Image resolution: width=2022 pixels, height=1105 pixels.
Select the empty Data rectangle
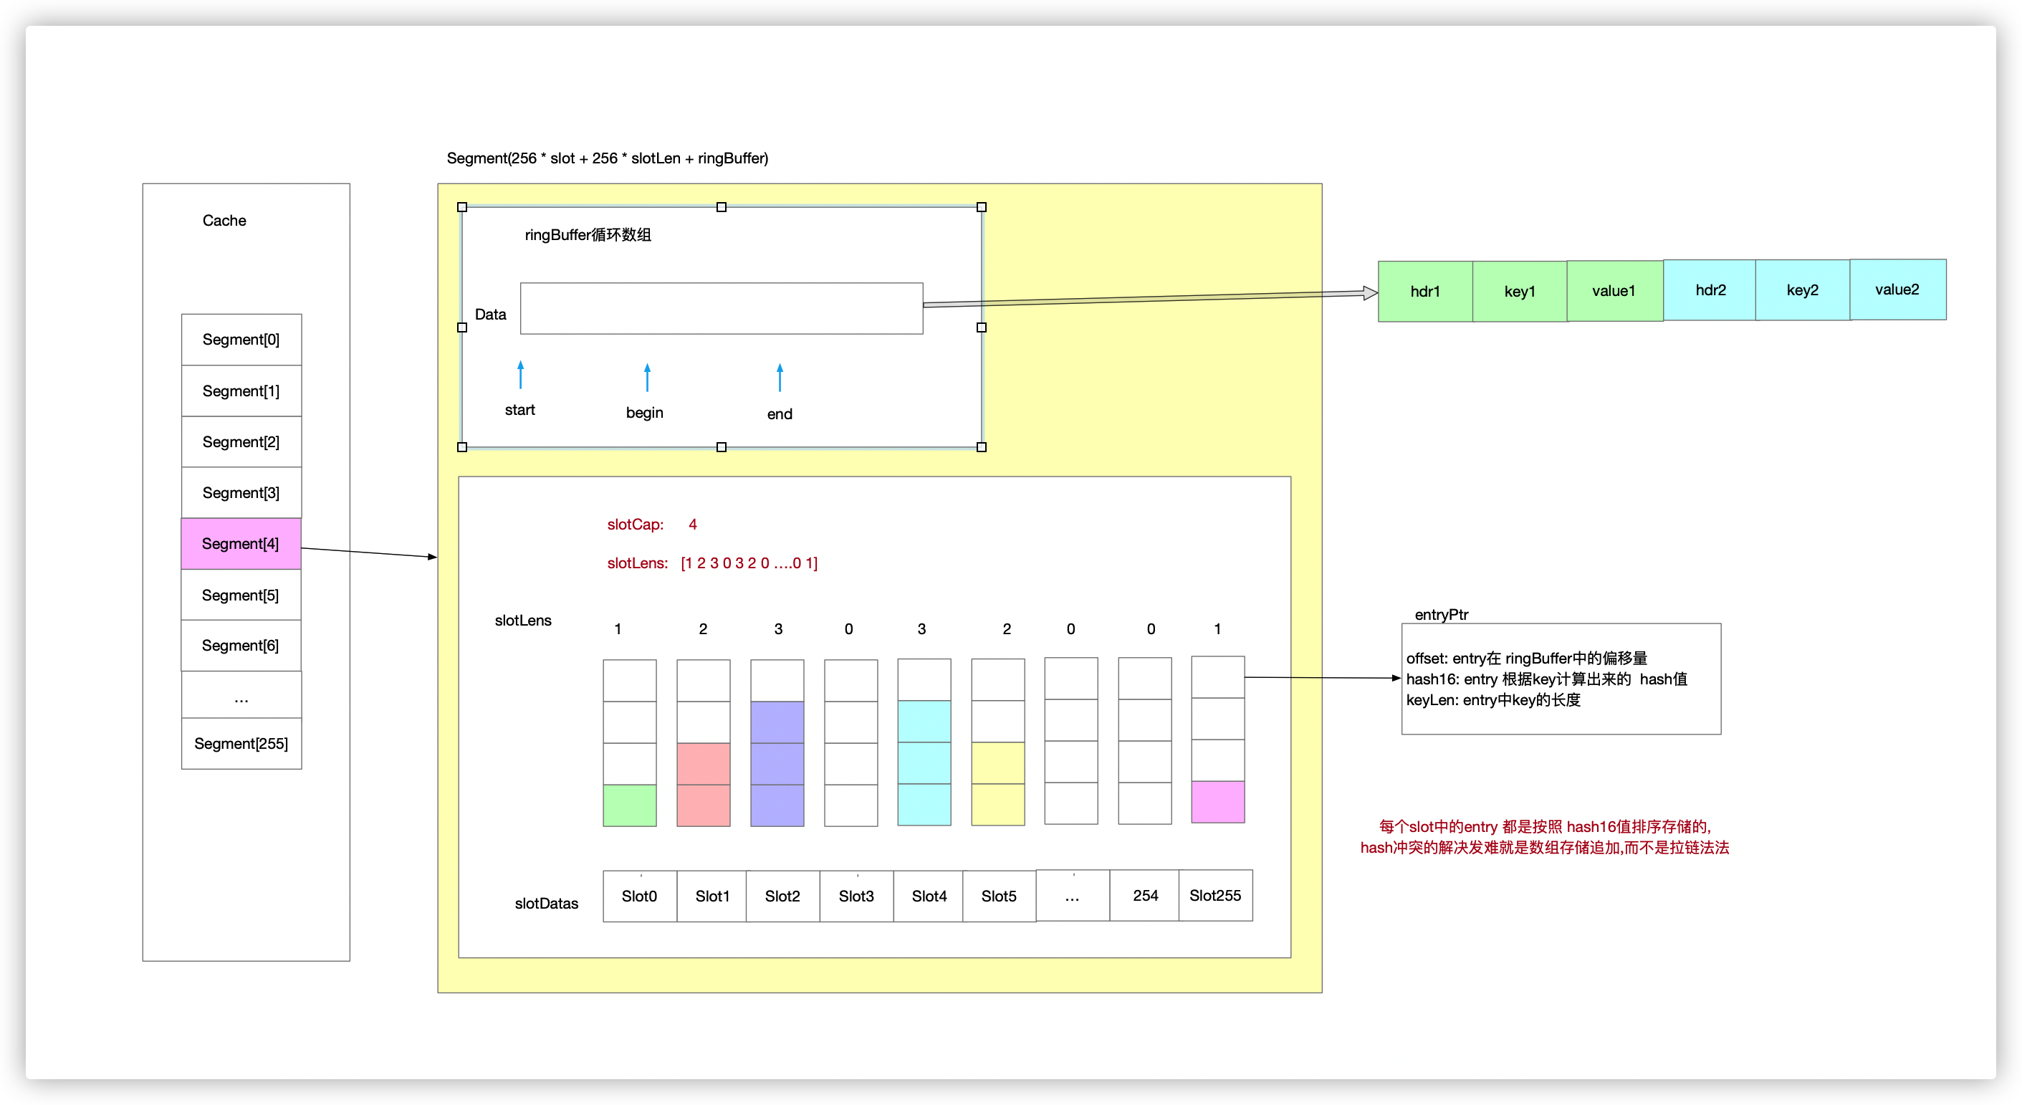[722, 308]
